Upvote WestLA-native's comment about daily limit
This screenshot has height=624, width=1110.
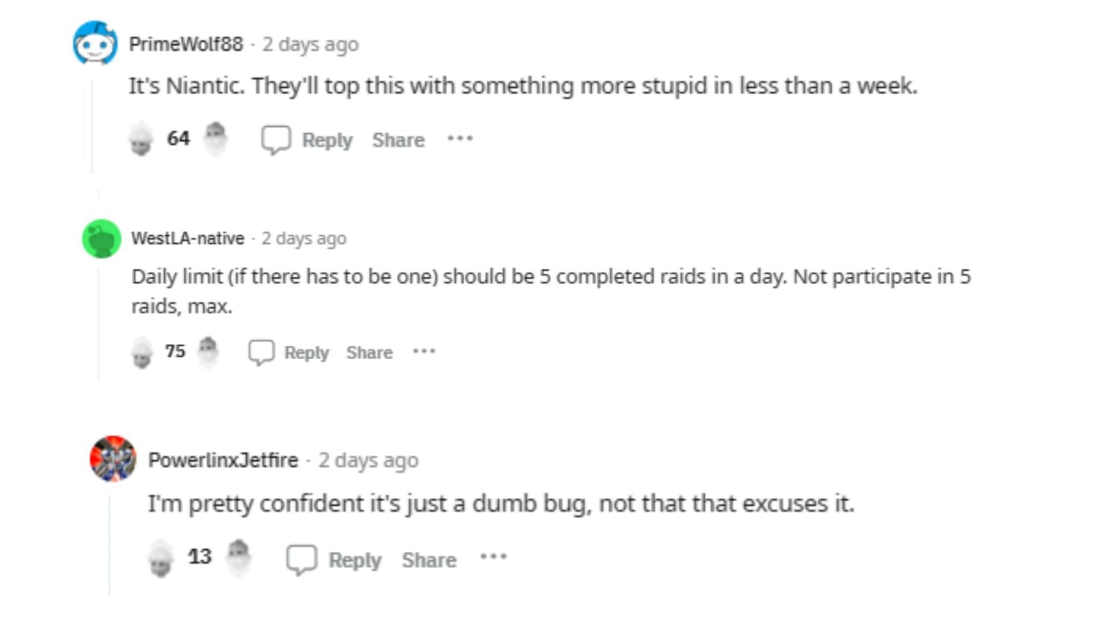(142, 352)
